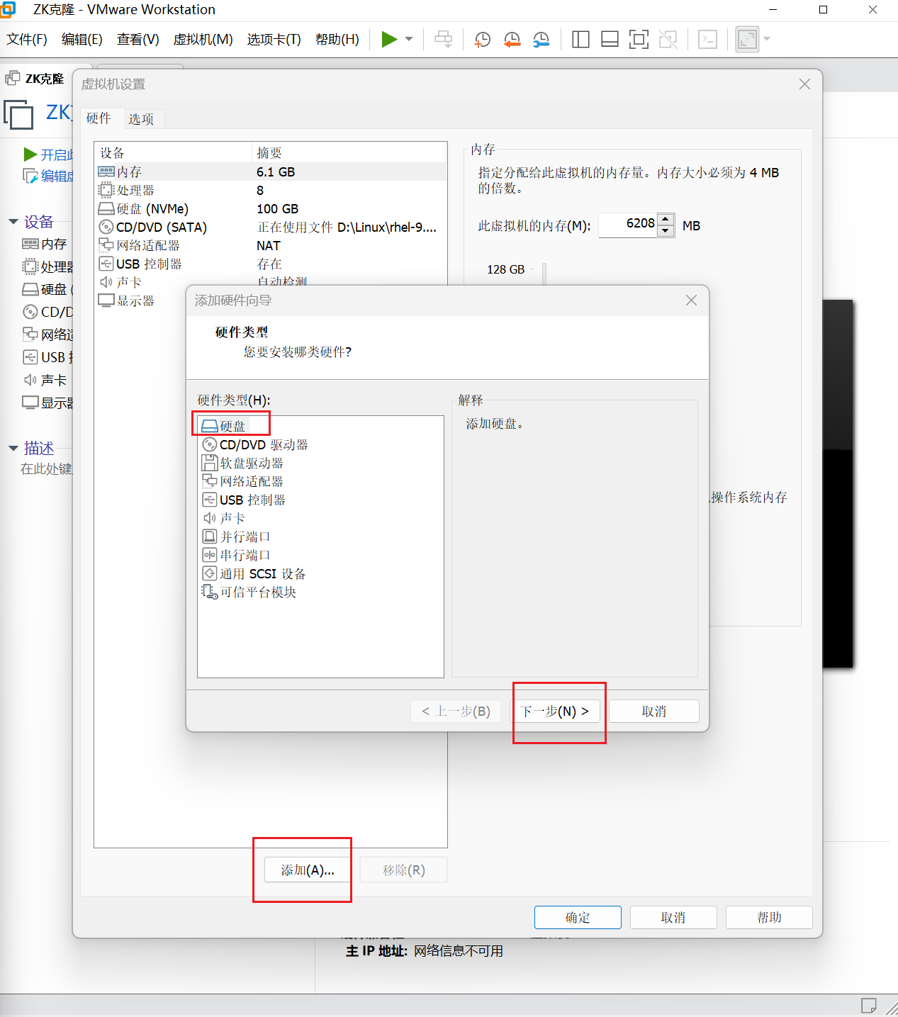Open the 查看(V) menu
898x1017 pixels.
click(138, 40)
